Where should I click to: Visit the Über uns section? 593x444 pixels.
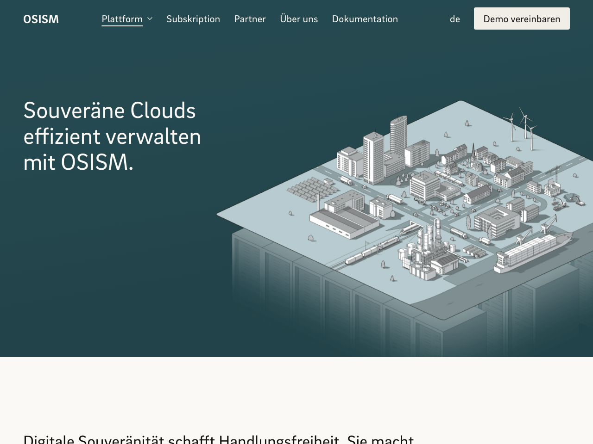[299, 18]
